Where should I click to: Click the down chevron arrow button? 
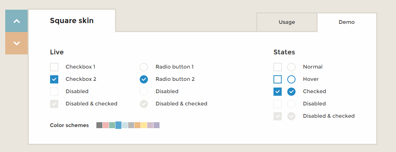pyautogui.click(x=16, y=43)
